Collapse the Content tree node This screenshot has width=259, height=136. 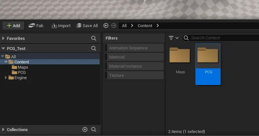click(x=6, y=62)
